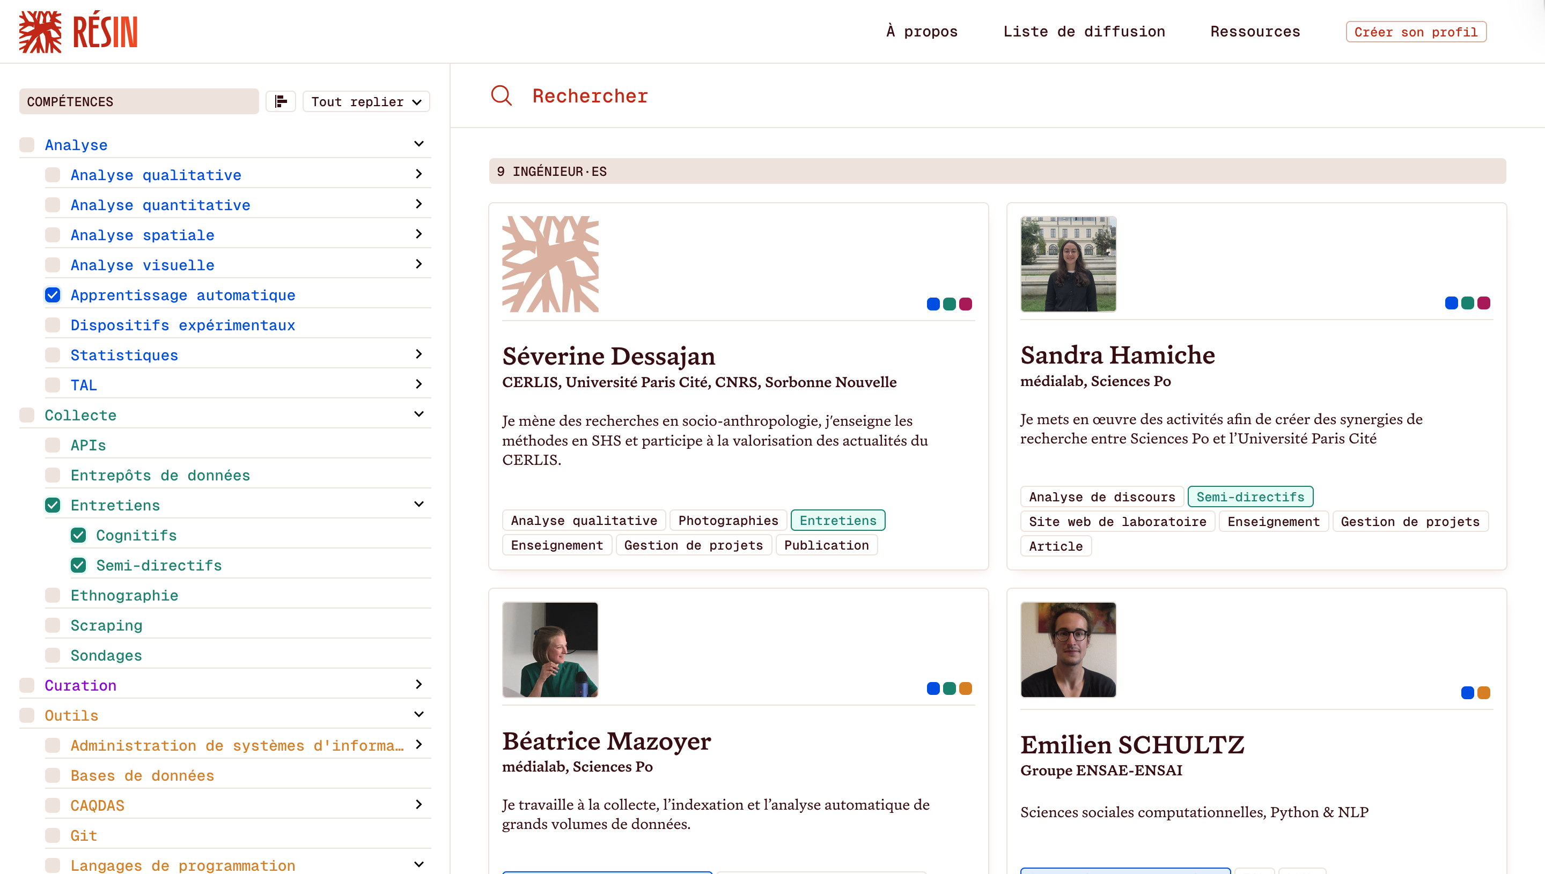Click the Rechercher search field
The height and width of the screenshot is (874, 1545).
tap(590, 96)
